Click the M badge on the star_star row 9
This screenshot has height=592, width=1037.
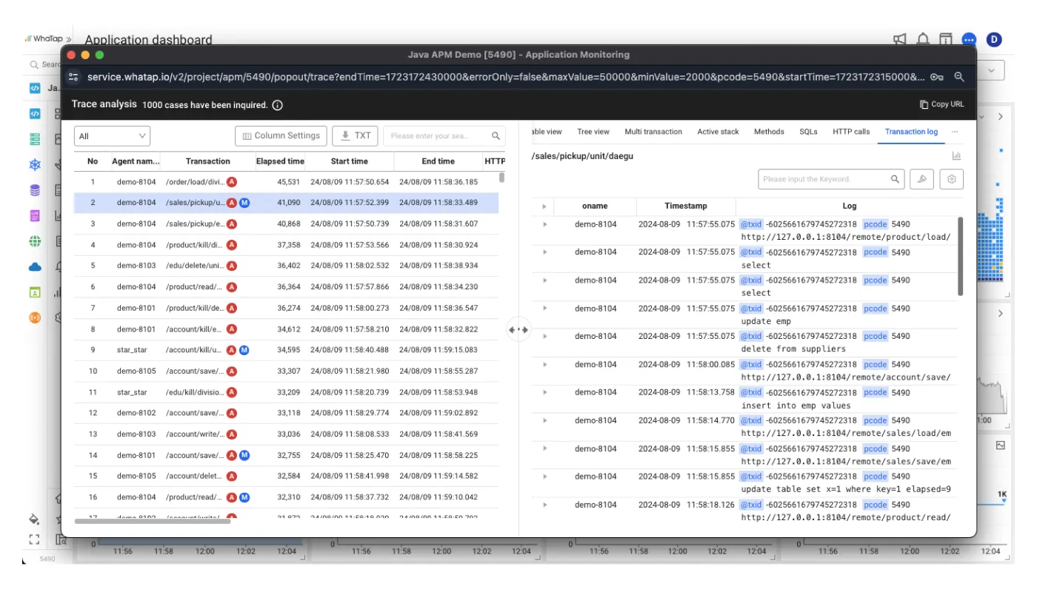tap(244, 350)
